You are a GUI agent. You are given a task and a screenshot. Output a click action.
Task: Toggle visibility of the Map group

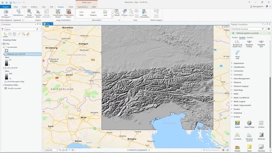4,44
